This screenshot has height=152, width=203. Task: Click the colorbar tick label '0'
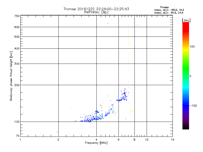190,76
